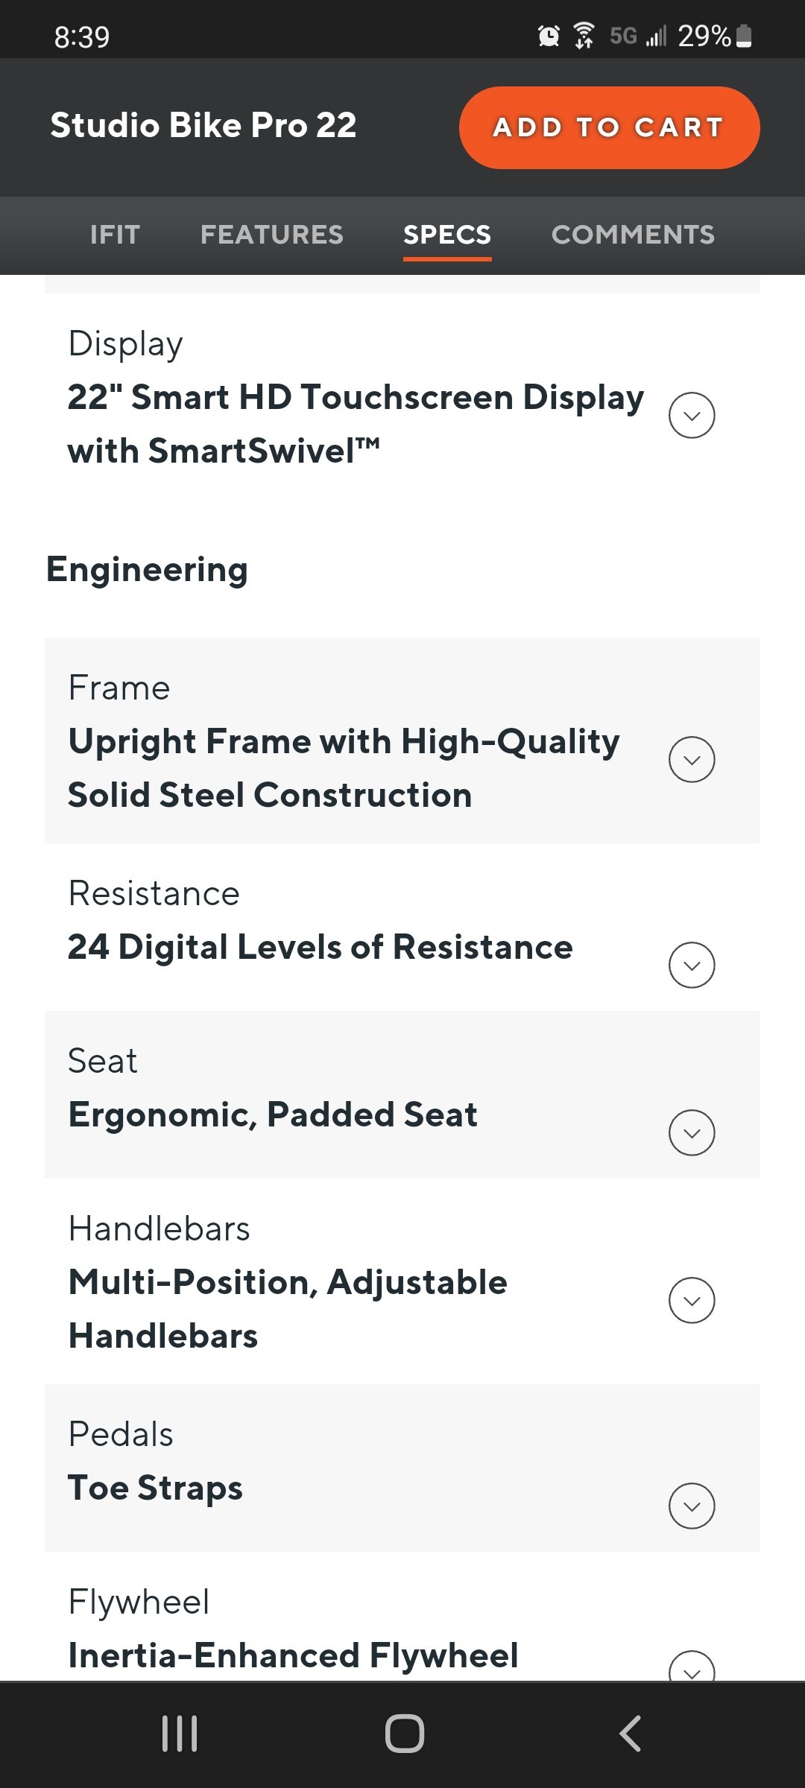Expand the Display spec chevron
The image size is (805, 1788).
click(692, 415)
